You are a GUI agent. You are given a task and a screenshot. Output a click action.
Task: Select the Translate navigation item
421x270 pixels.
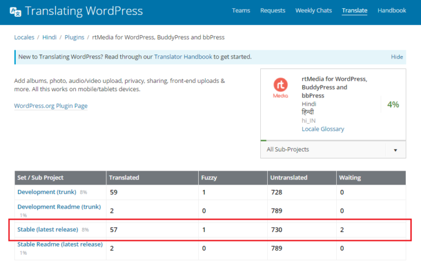354,11
